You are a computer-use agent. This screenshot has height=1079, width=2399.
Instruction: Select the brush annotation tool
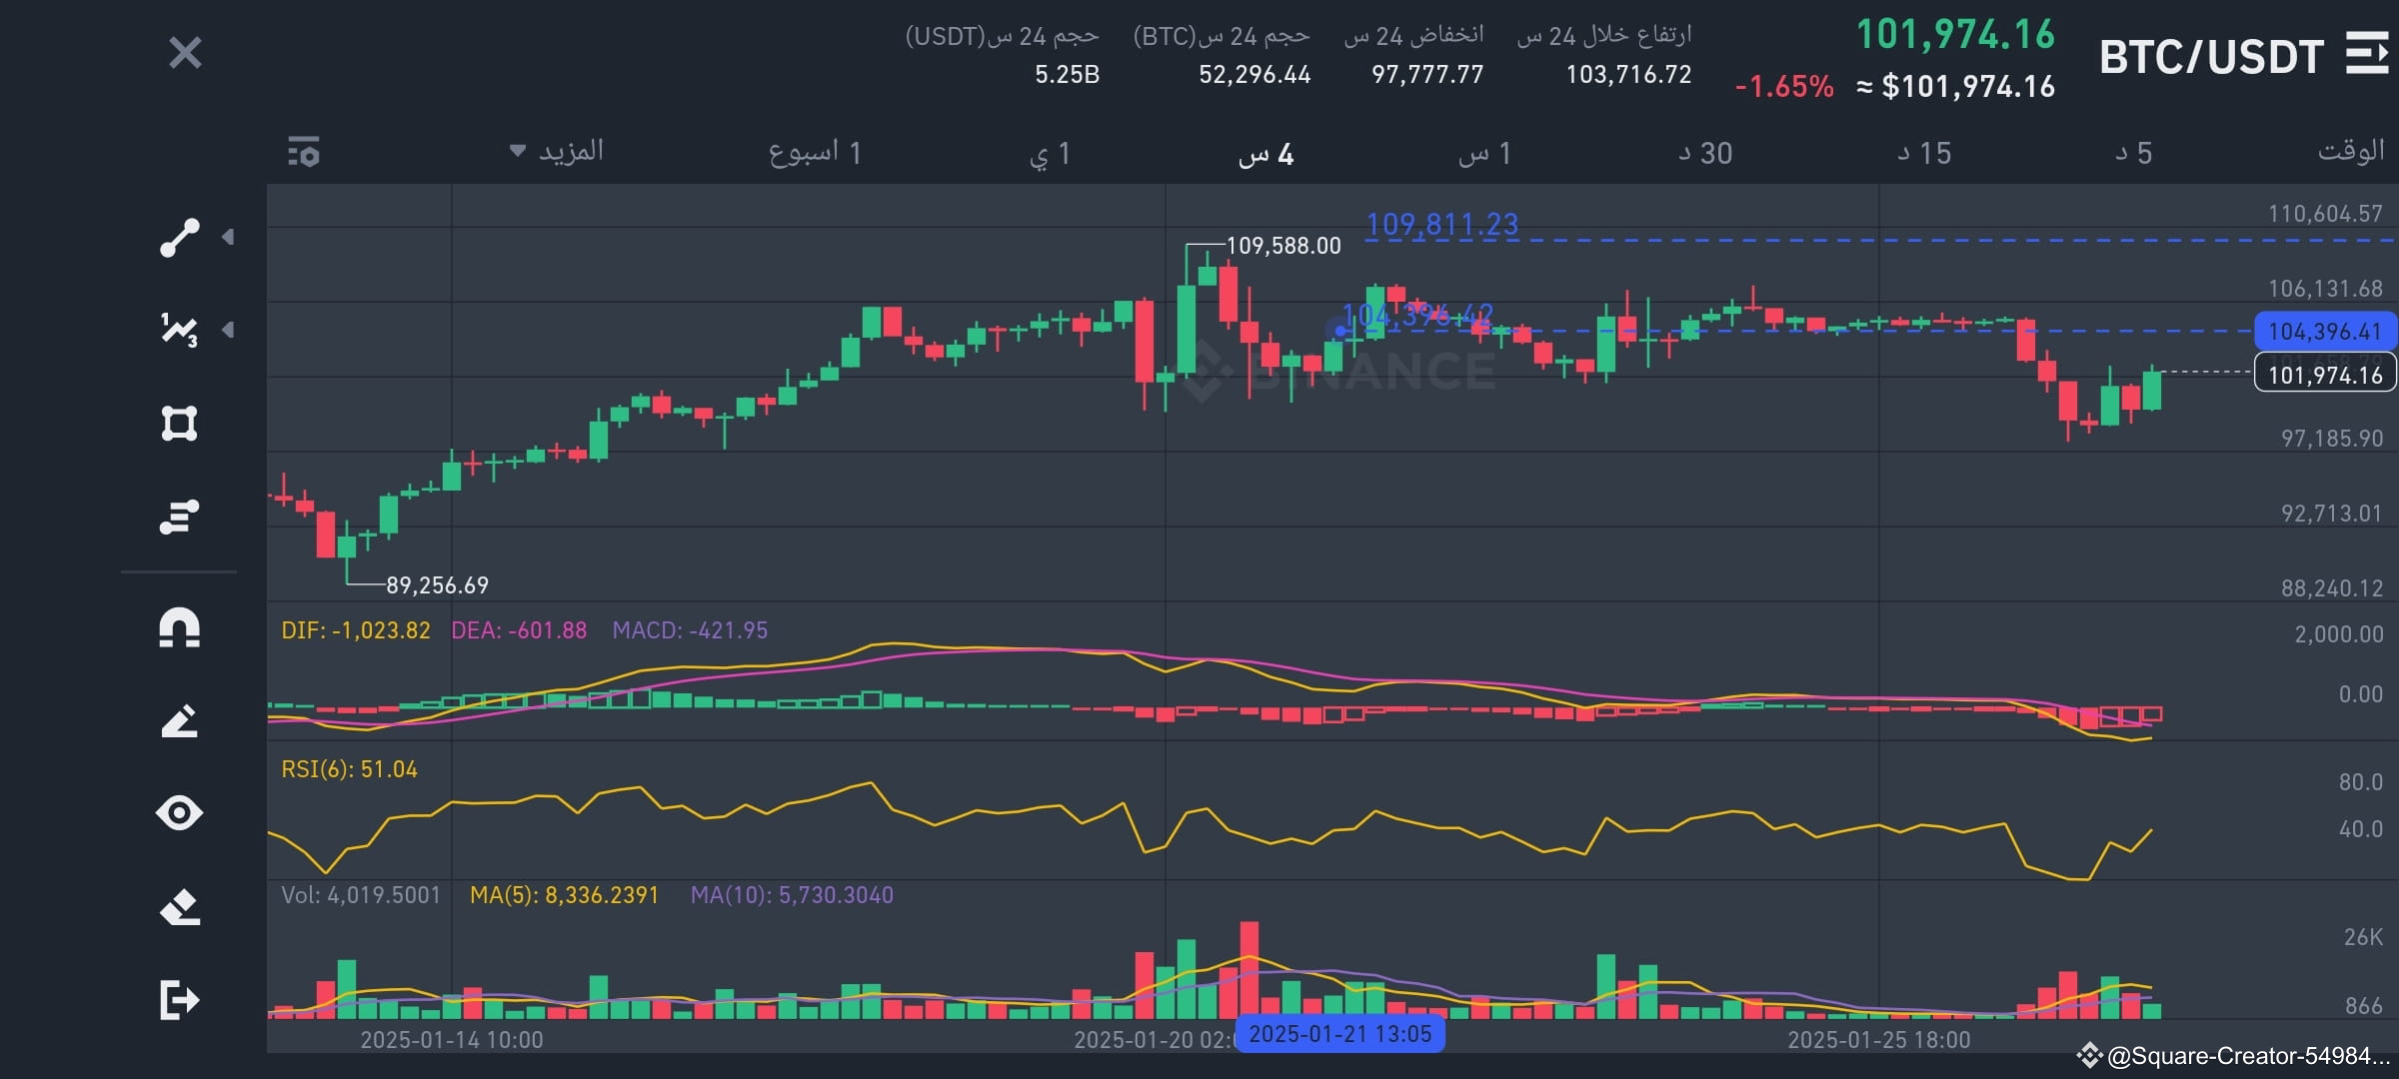click(180, 721)
